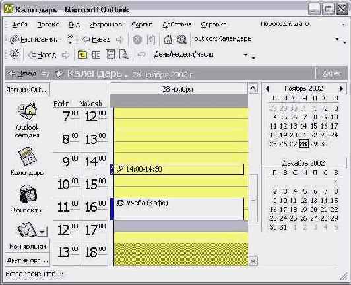Image resolution: width=351 pixels, height=285 pixels.
Task: Click the Stop icon in web toolbar
Action: tap(137, 40)
